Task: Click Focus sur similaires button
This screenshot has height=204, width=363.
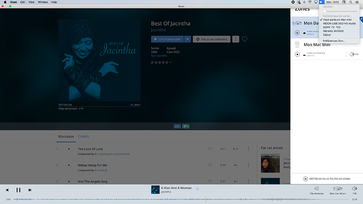Action: pyautogui.click(x=211, y=39)
